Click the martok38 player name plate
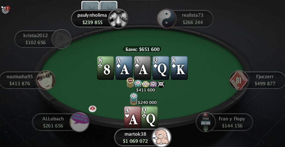 [x=135, y=138]
